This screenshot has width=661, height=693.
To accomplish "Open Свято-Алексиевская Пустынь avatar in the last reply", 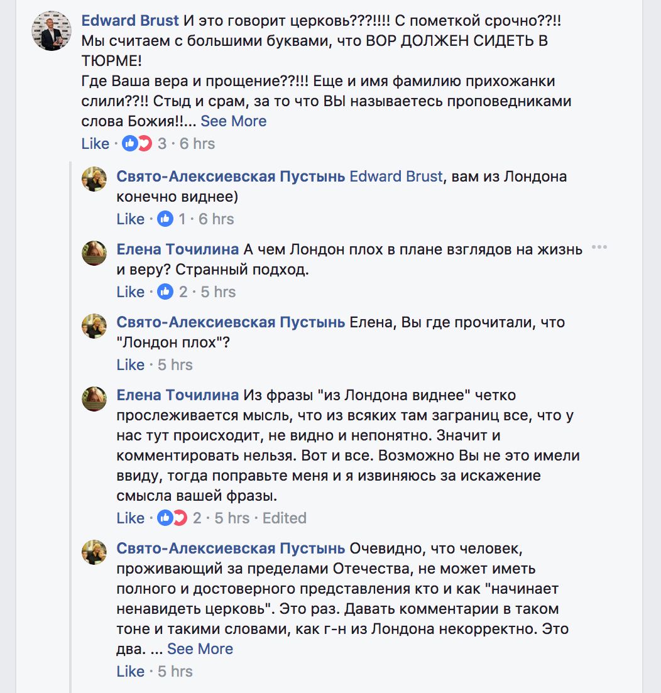I will (x=94, y=552).
